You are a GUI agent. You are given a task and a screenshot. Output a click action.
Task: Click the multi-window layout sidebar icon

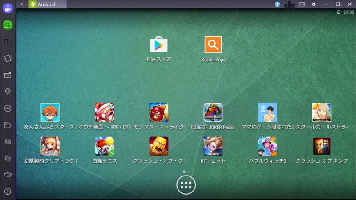[8, 42]
